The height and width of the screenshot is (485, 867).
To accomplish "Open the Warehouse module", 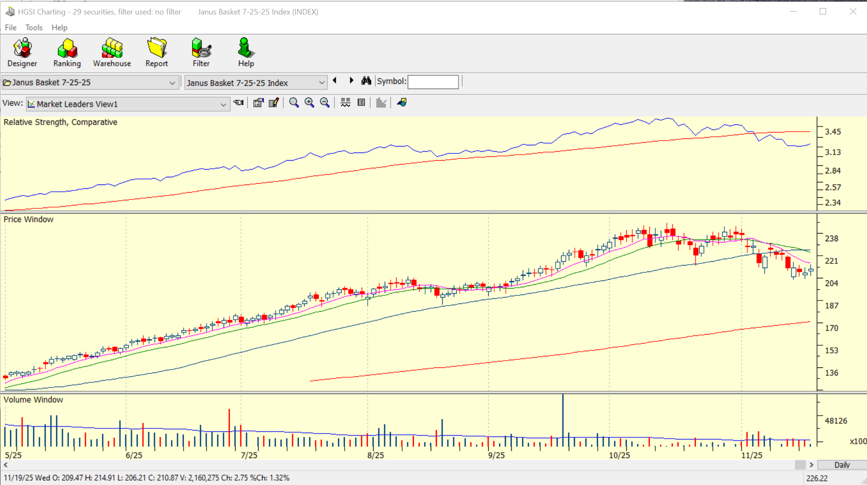I will (112, 52).
